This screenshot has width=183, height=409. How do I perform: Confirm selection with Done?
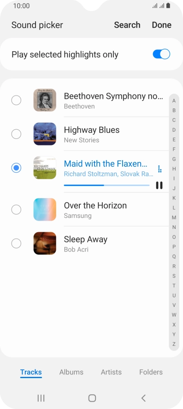point(162,25)
